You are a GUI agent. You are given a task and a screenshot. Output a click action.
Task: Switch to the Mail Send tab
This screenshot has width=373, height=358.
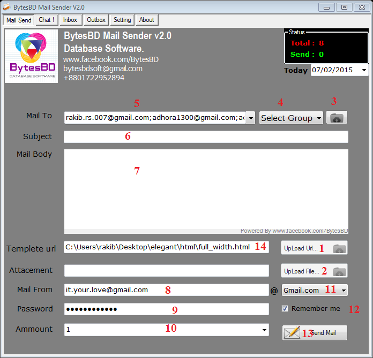[x=19, y=20]
